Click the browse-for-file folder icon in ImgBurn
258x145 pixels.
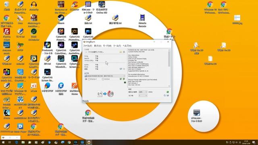tap(121, 52)
